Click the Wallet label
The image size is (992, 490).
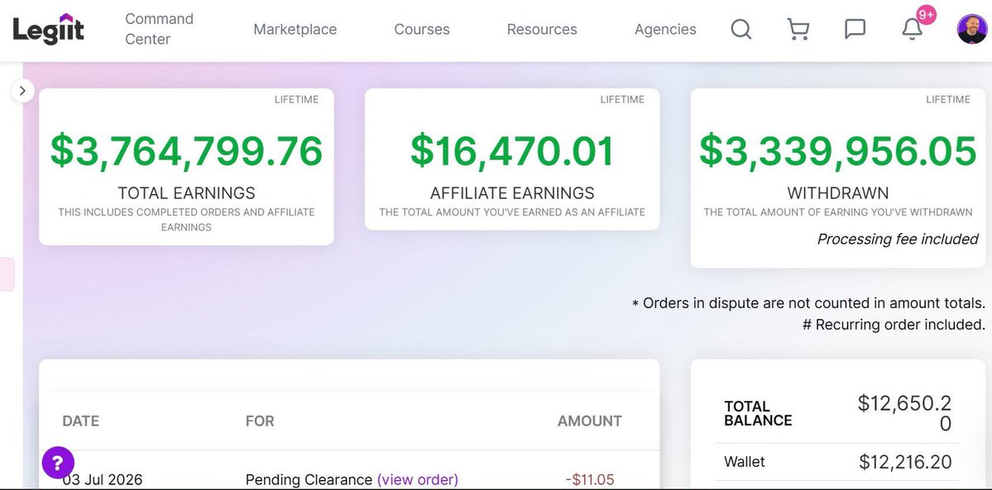[745, 462]
